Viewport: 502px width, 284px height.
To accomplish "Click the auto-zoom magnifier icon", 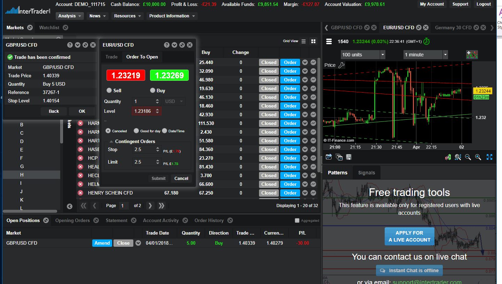I will [x=458, y=157].
